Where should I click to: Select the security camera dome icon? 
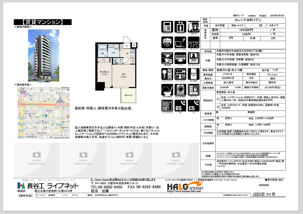point(167,42)
